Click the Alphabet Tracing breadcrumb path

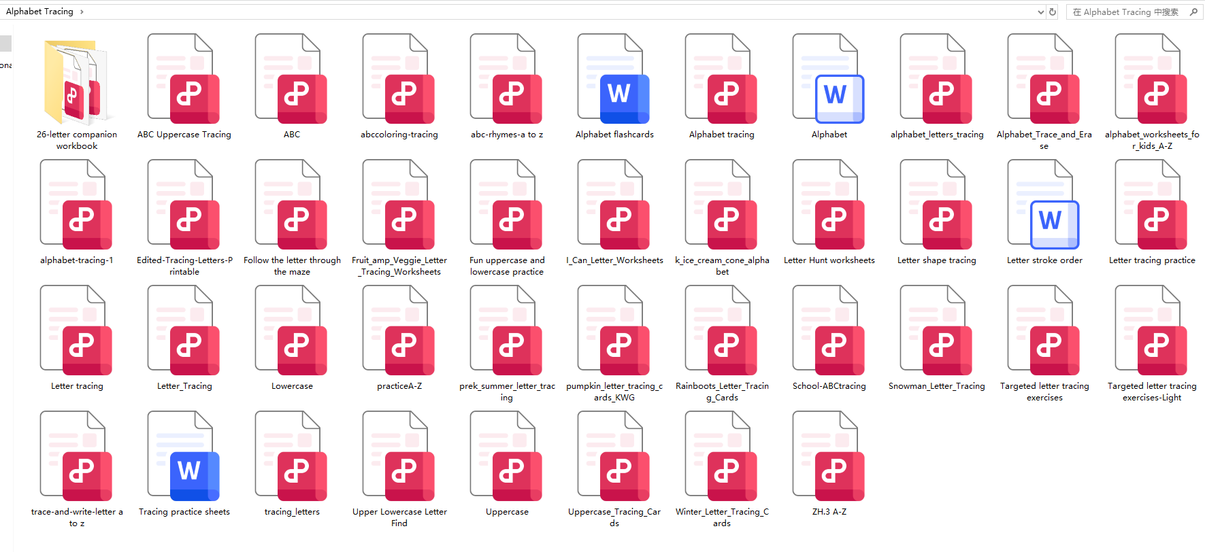coord(39,12)
